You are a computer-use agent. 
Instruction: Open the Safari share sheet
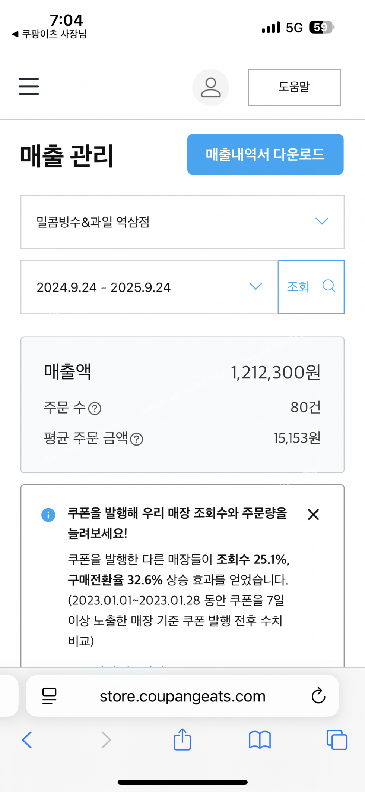182,739
